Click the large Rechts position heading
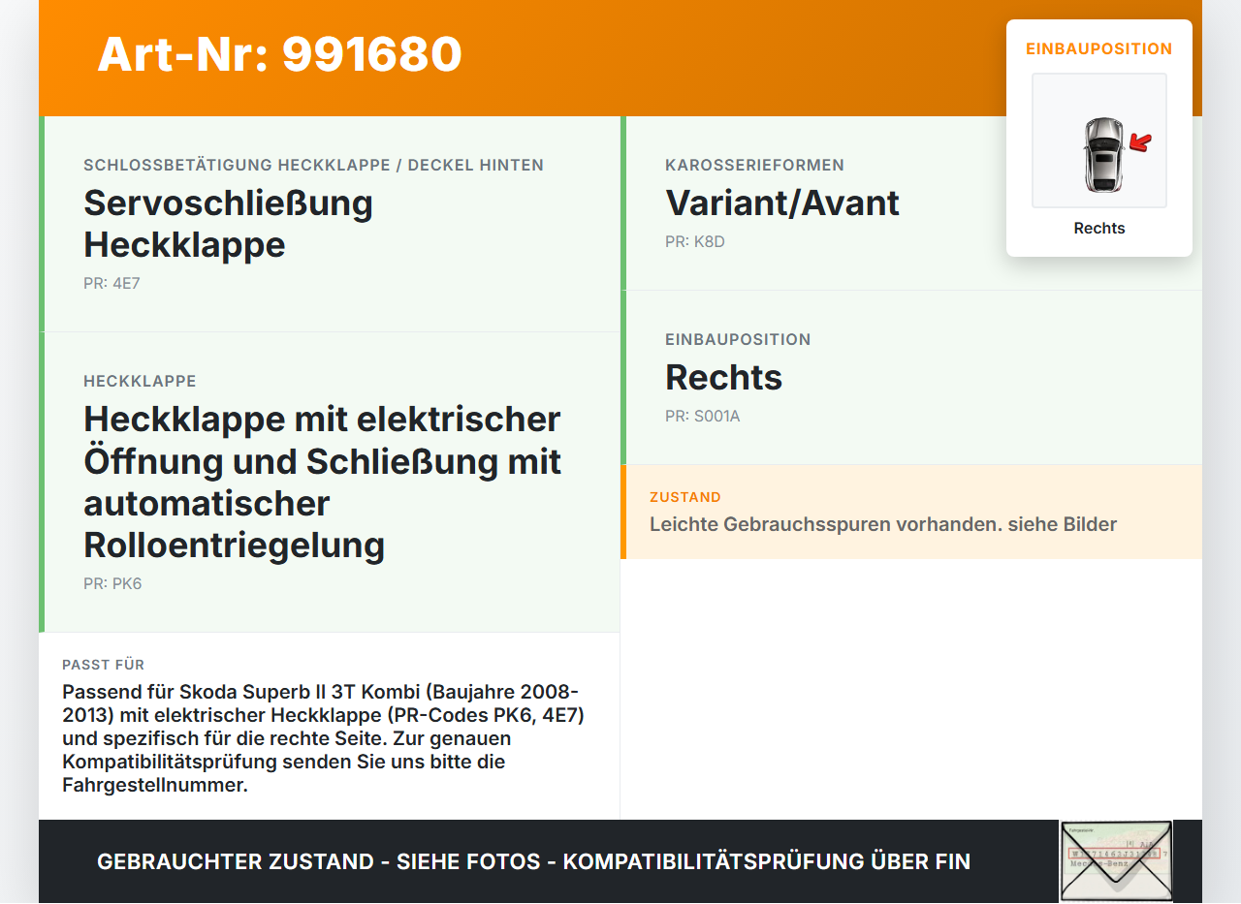Screen dimensions: 1241x904 coord(723,378)
